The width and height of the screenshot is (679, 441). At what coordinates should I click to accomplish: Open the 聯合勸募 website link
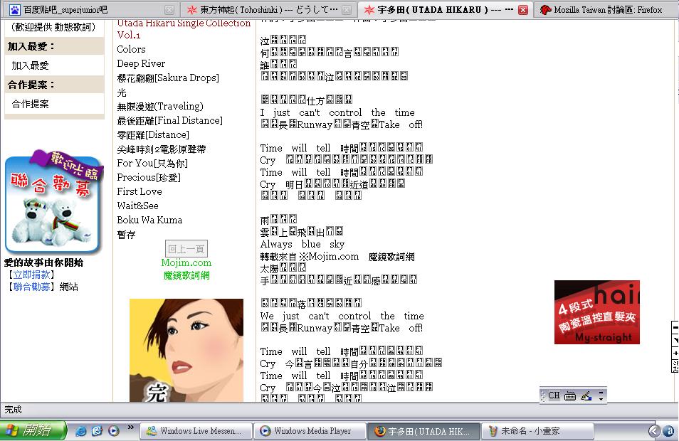[x=31, y=287]
